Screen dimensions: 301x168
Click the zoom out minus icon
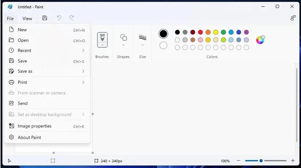tap(239, 161)
